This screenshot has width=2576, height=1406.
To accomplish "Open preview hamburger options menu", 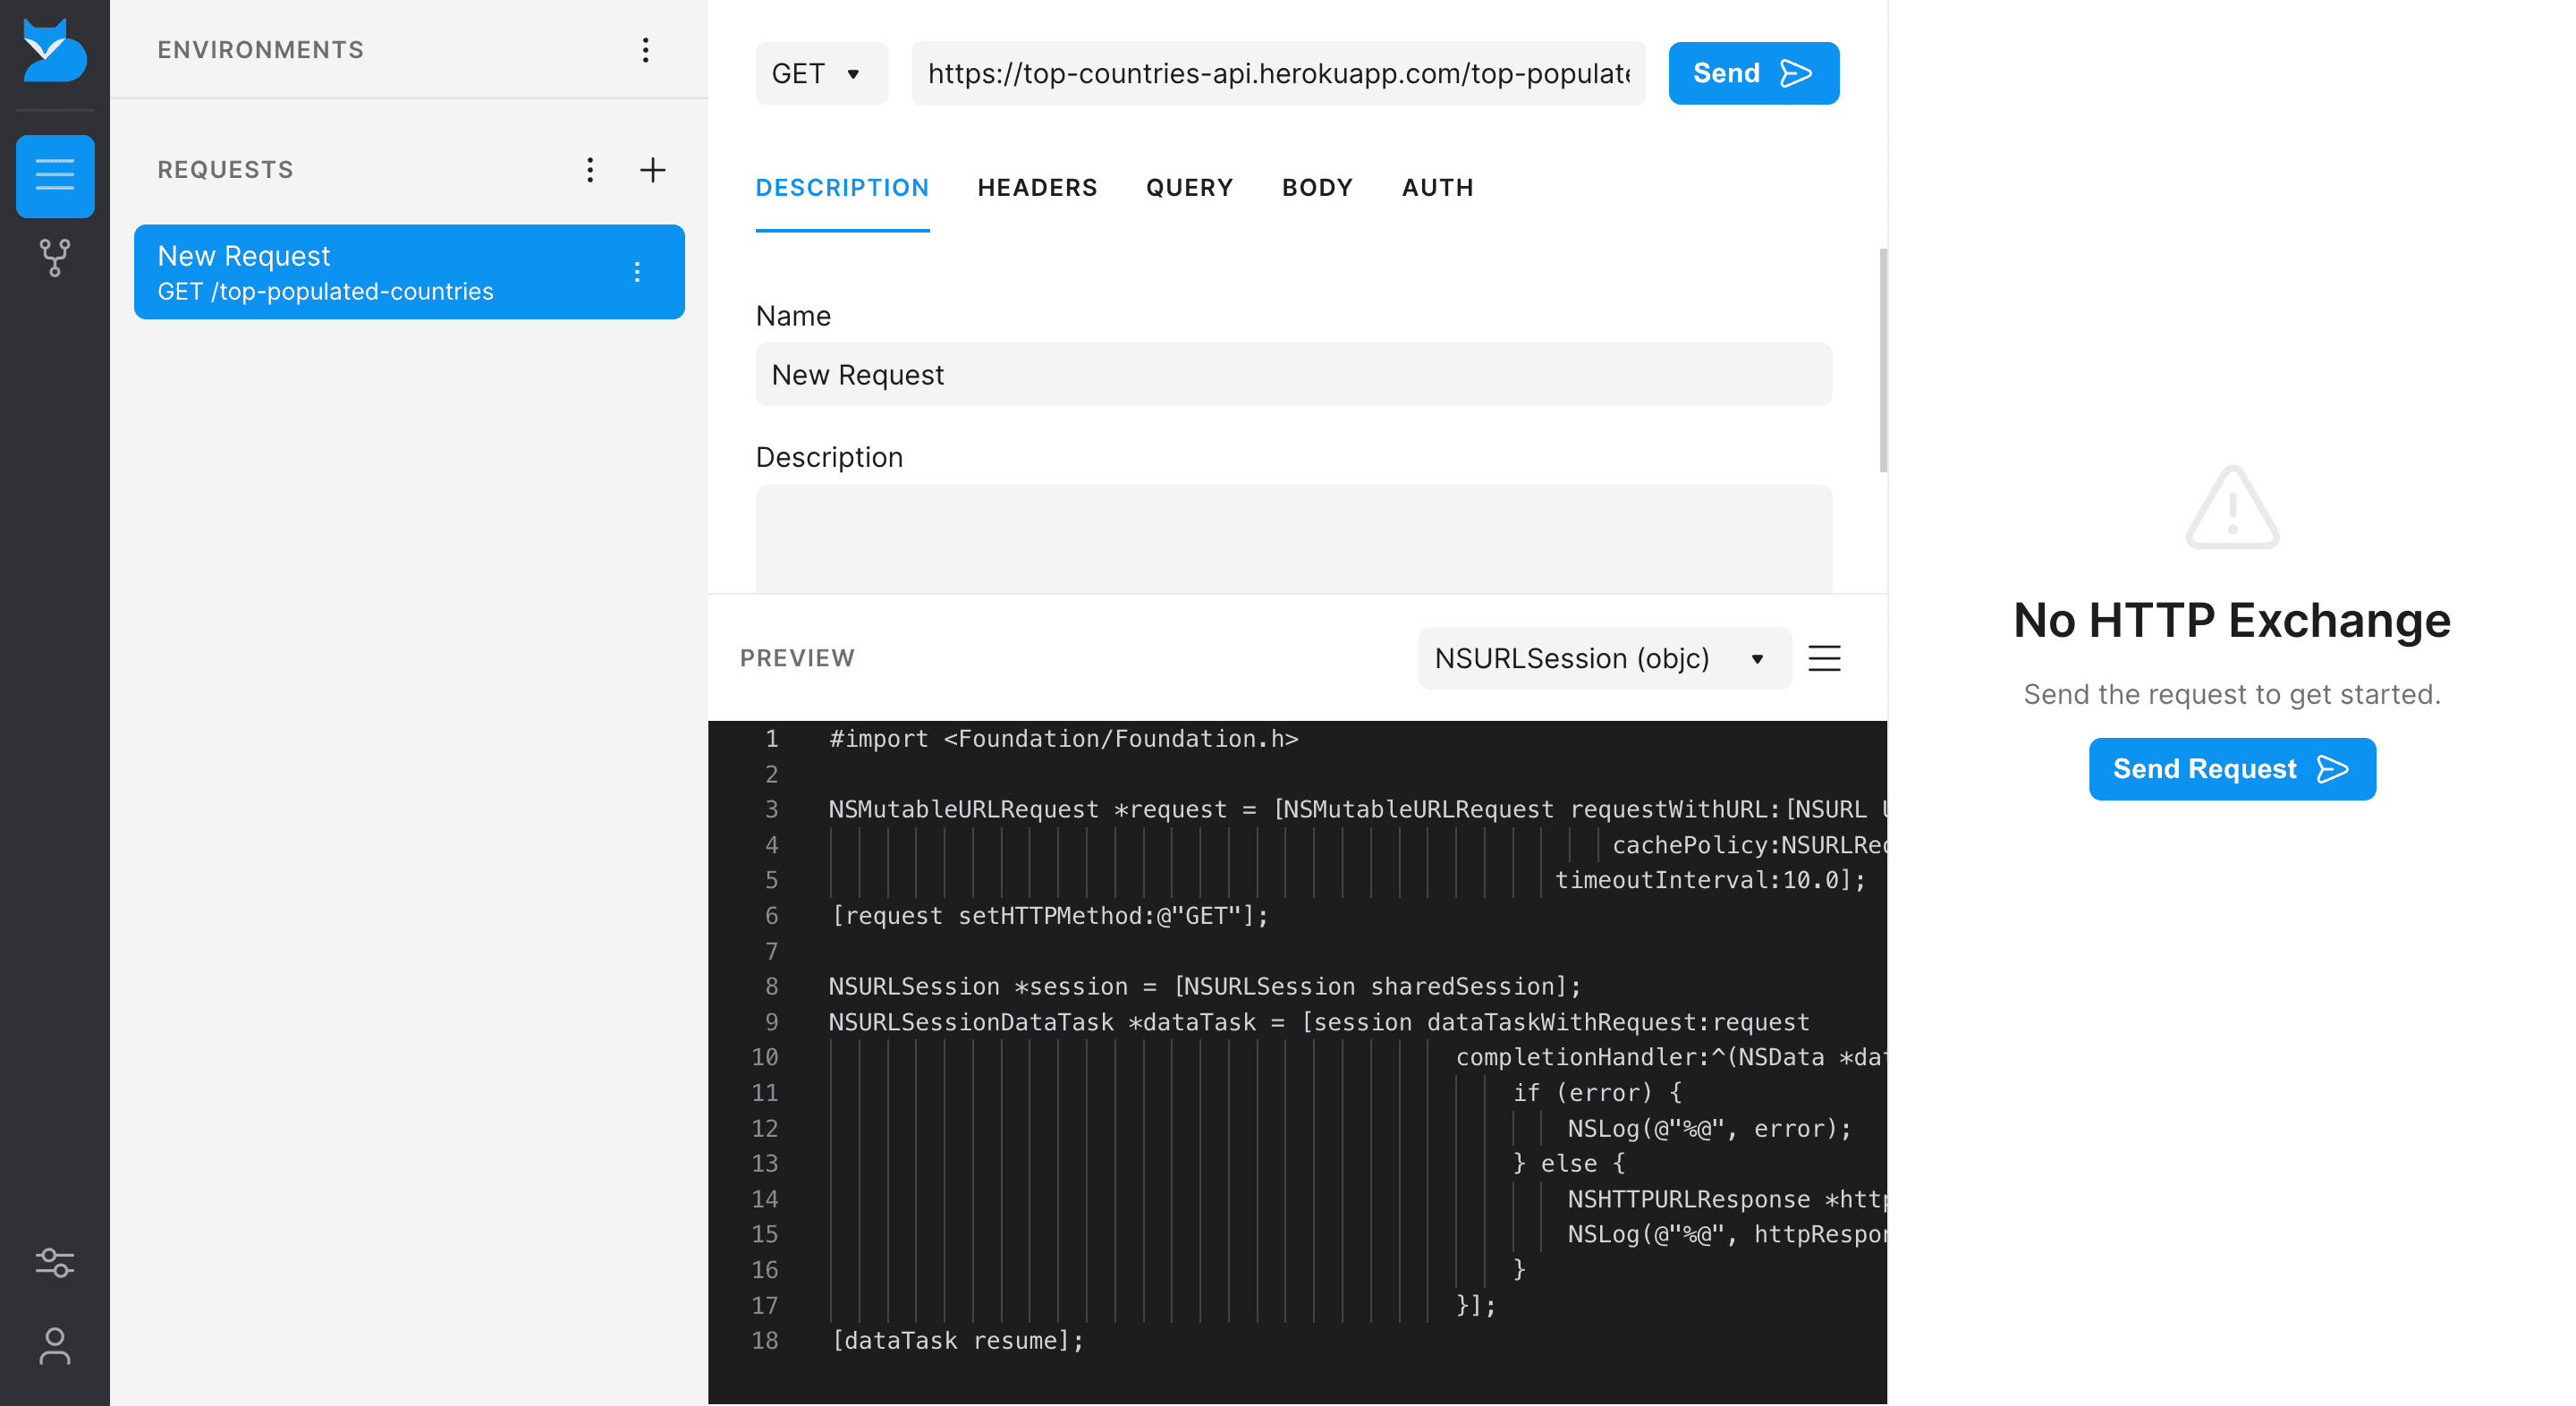I will 1824,658.
